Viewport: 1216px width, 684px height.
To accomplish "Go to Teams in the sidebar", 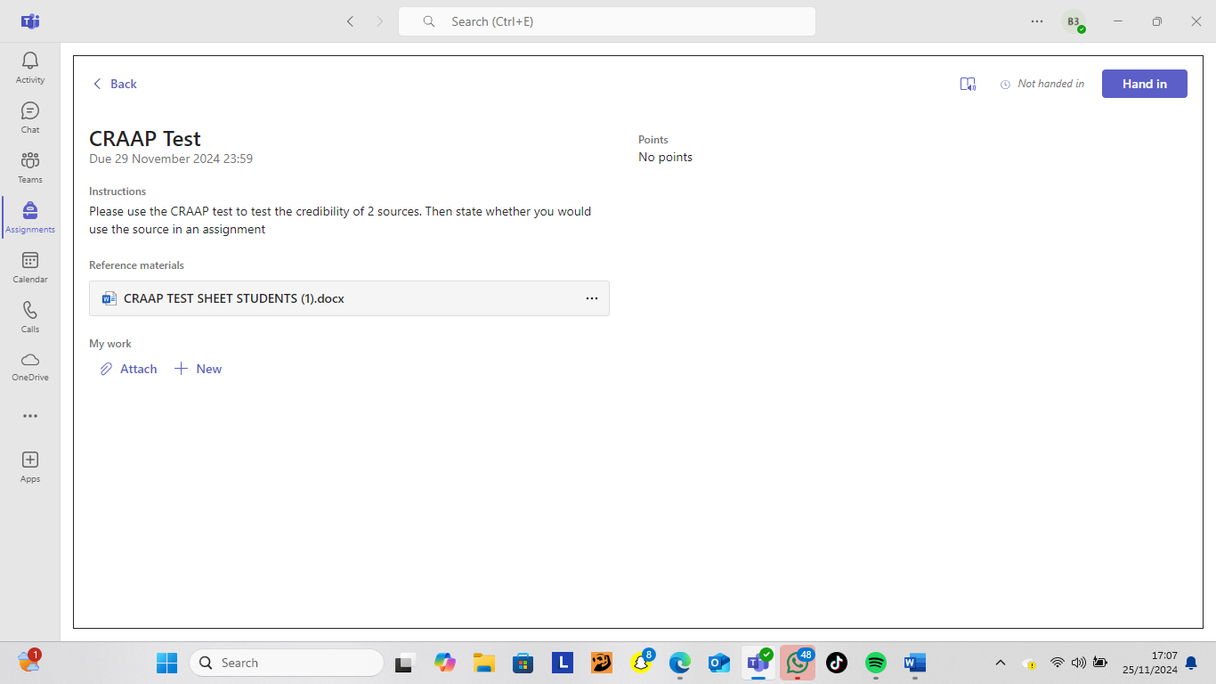I will coord(30,167).
